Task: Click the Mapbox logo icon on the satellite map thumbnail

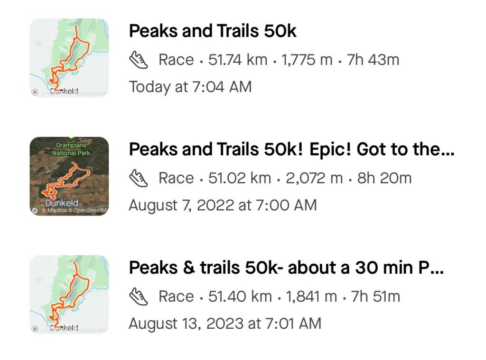Action: click(35, 211)
